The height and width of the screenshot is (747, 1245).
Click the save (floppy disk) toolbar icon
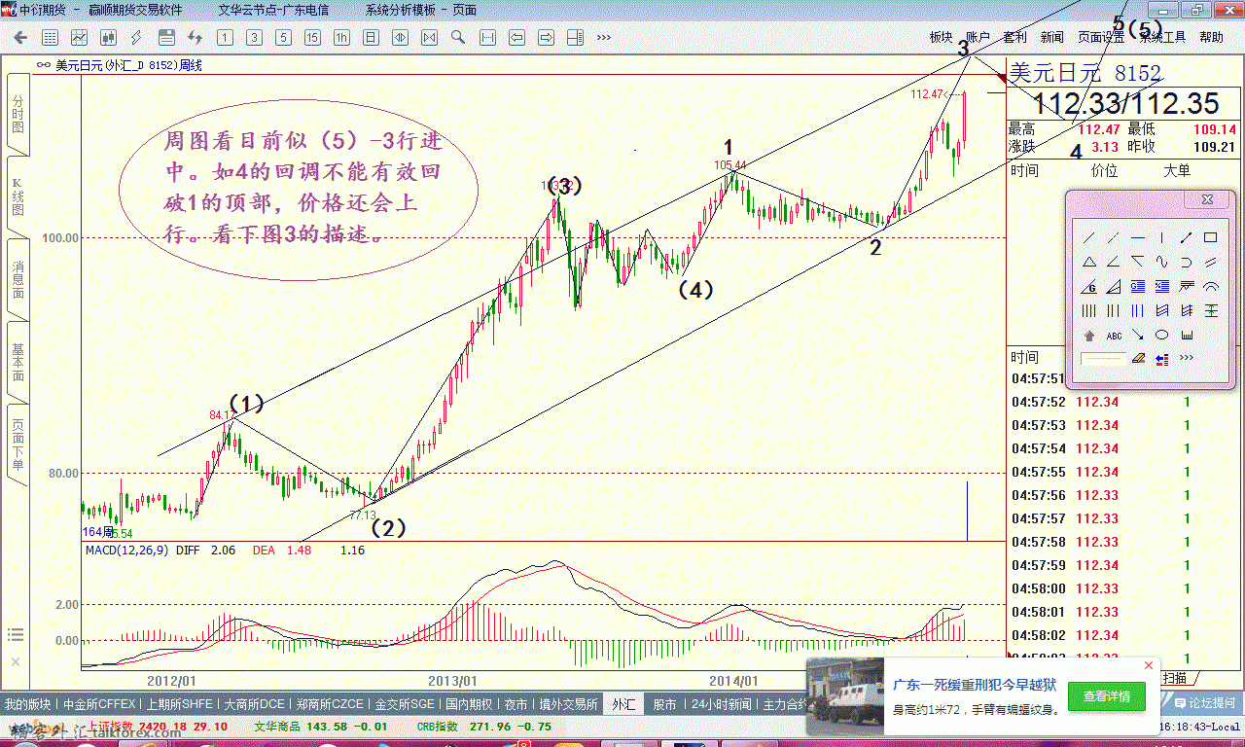(166, 38)
